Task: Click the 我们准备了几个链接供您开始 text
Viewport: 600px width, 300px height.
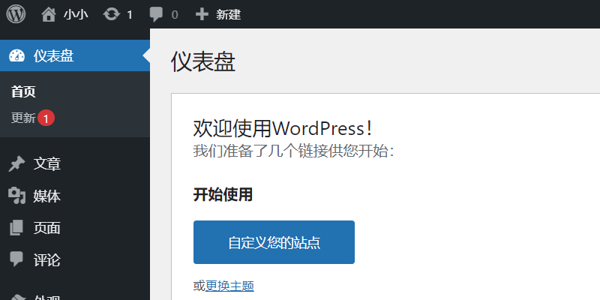Action: point(293,151)
